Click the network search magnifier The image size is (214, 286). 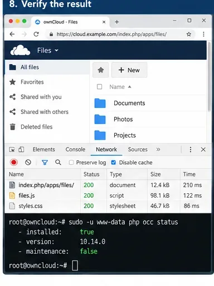pos(58,163)
